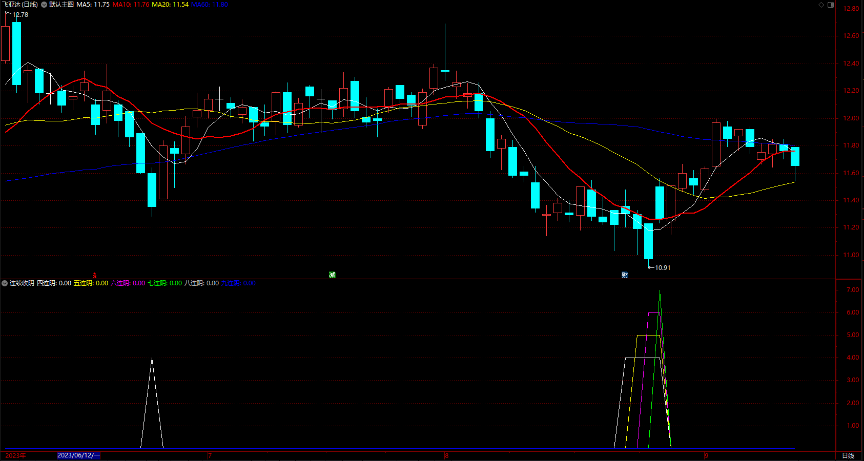Screen dimensions: 864x461
Task: Click the 八连阴: 0.00 label
Action: point(202,283)
